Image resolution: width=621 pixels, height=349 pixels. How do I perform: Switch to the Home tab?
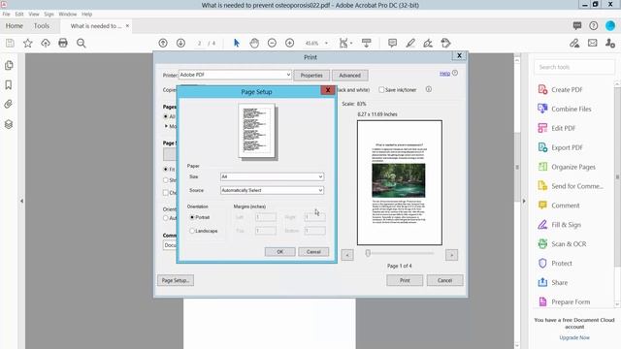15,26
